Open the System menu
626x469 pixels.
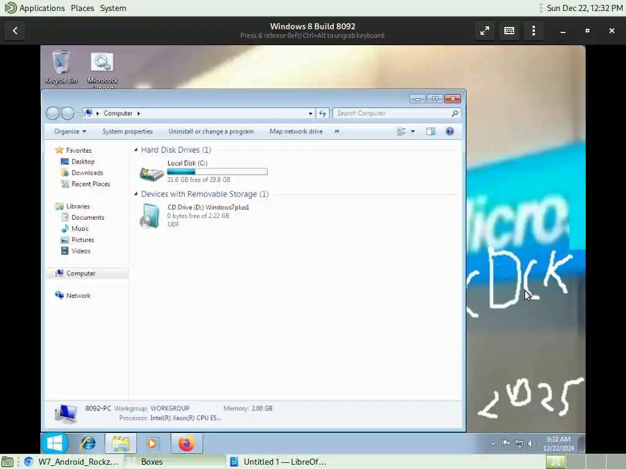tap(113, 8)
